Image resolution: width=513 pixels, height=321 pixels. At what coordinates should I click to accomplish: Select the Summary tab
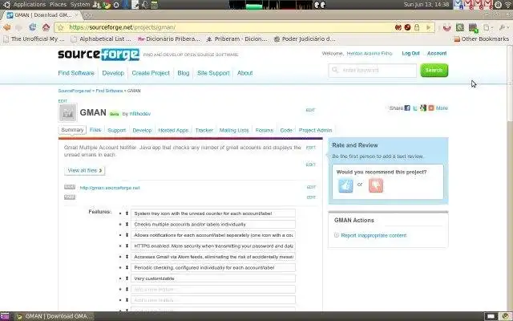coord(72,130)
